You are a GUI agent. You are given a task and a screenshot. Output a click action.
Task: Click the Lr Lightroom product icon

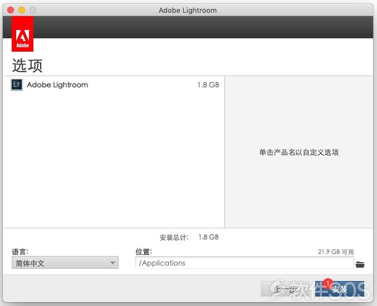(x=17, y=84)
